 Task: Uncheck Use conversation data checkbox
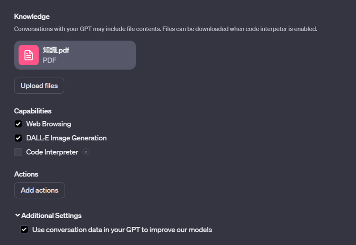pyautogui.click(x=24, y=230)
